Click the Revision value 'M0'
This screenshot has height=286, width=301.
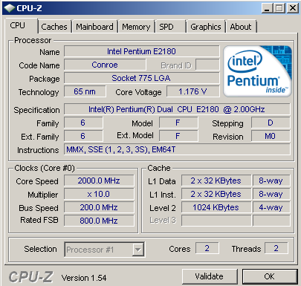(271, 136)
